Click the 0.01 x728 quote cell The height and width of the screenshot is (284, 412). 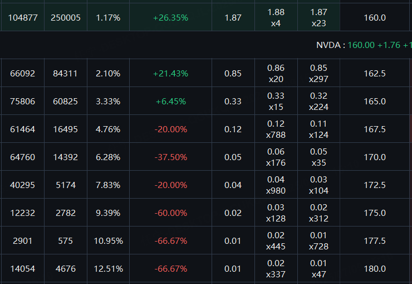(x=318, y=240)
